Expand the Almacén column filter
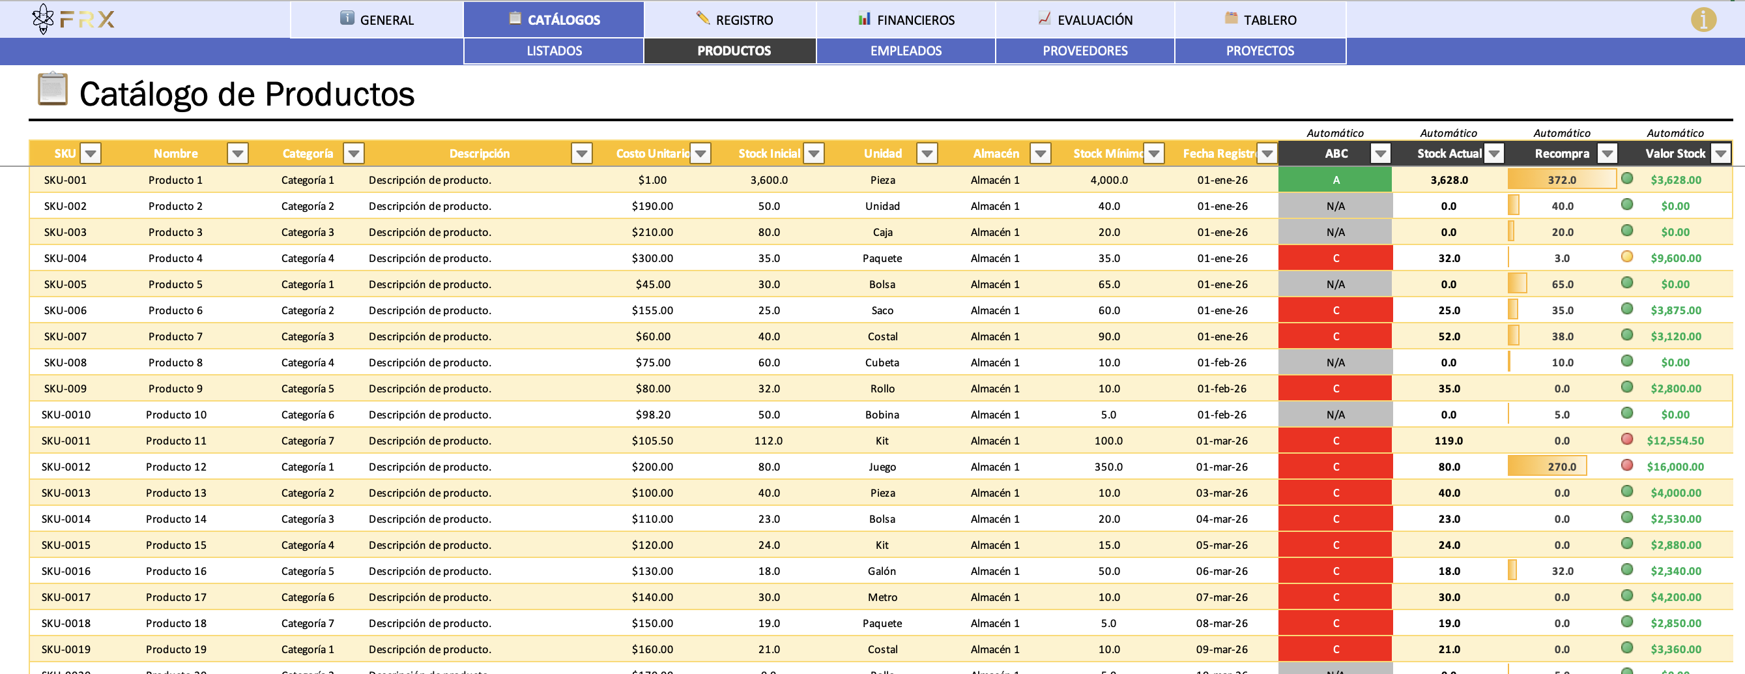 1040,154
